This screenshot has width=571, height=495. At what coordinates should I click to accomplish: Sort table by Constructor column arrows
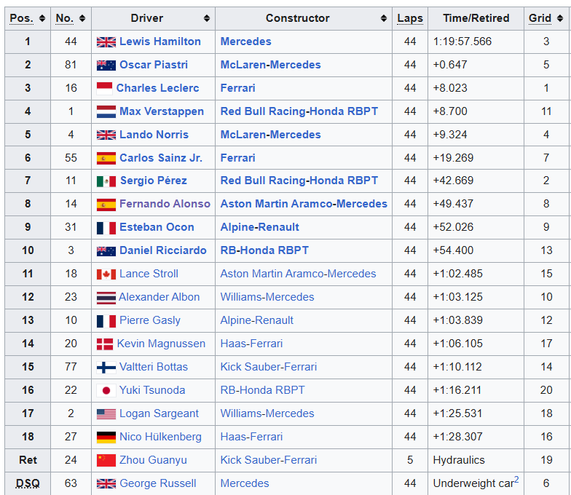[x=383, y=18]
